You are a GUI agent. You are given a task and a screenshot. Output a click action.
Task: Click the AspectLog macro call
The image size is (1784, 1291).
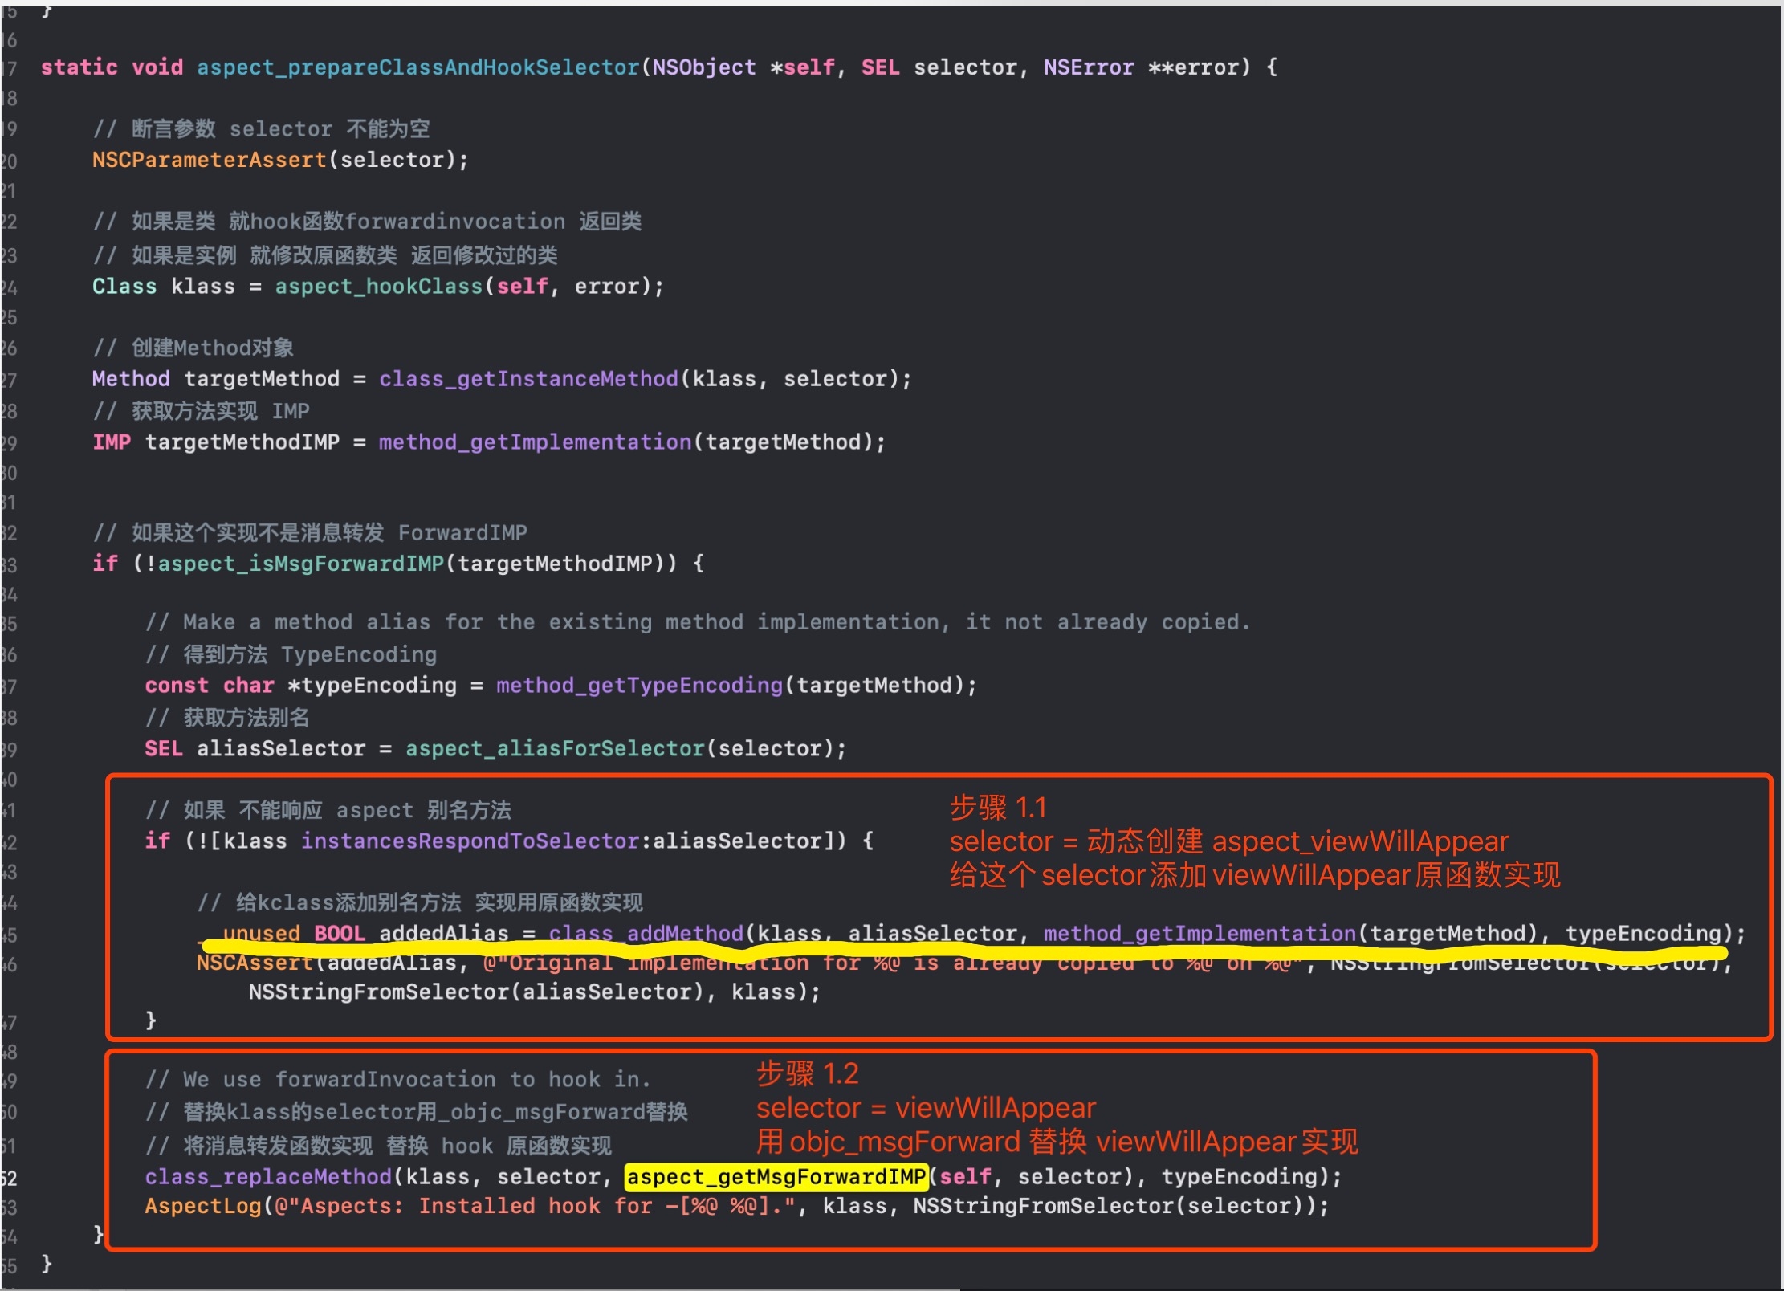203,1207
